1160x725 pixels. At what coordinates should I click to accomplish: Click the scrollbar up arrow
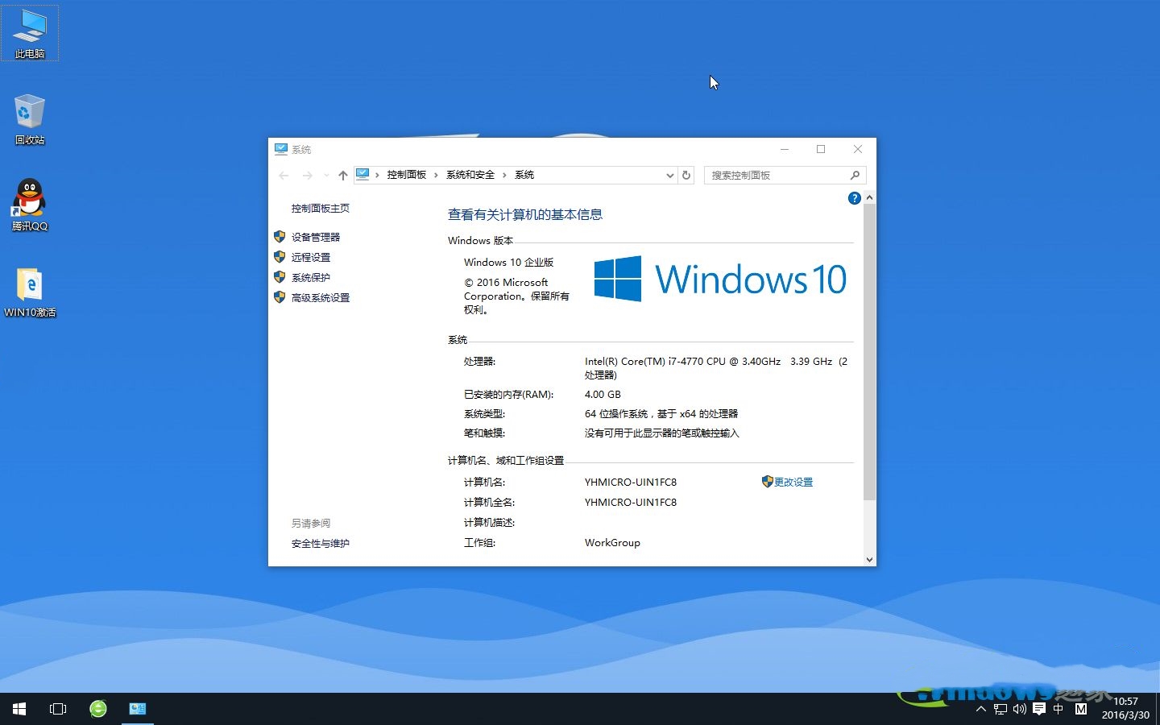click(x=869, y=197)
